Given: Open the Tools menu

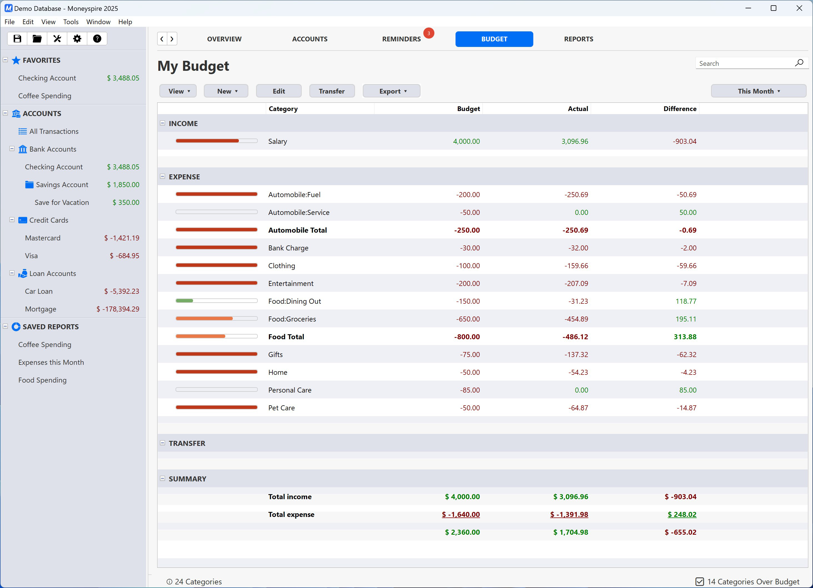Looking at the screenshot, I should click(x=71, y=22).
